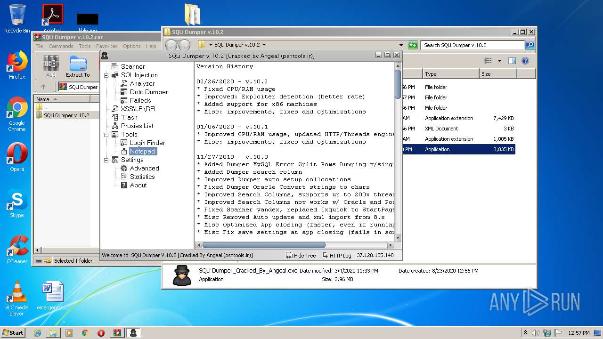The height and width of the screenshot is (339, 603).
Task: Collapse the Tools tree node
Action: pyautogui.click(x=106, y=135)
